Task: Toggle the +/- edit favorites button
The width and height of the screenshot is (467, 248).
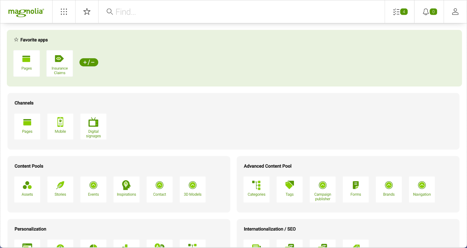Action: (x=89, y=62)
